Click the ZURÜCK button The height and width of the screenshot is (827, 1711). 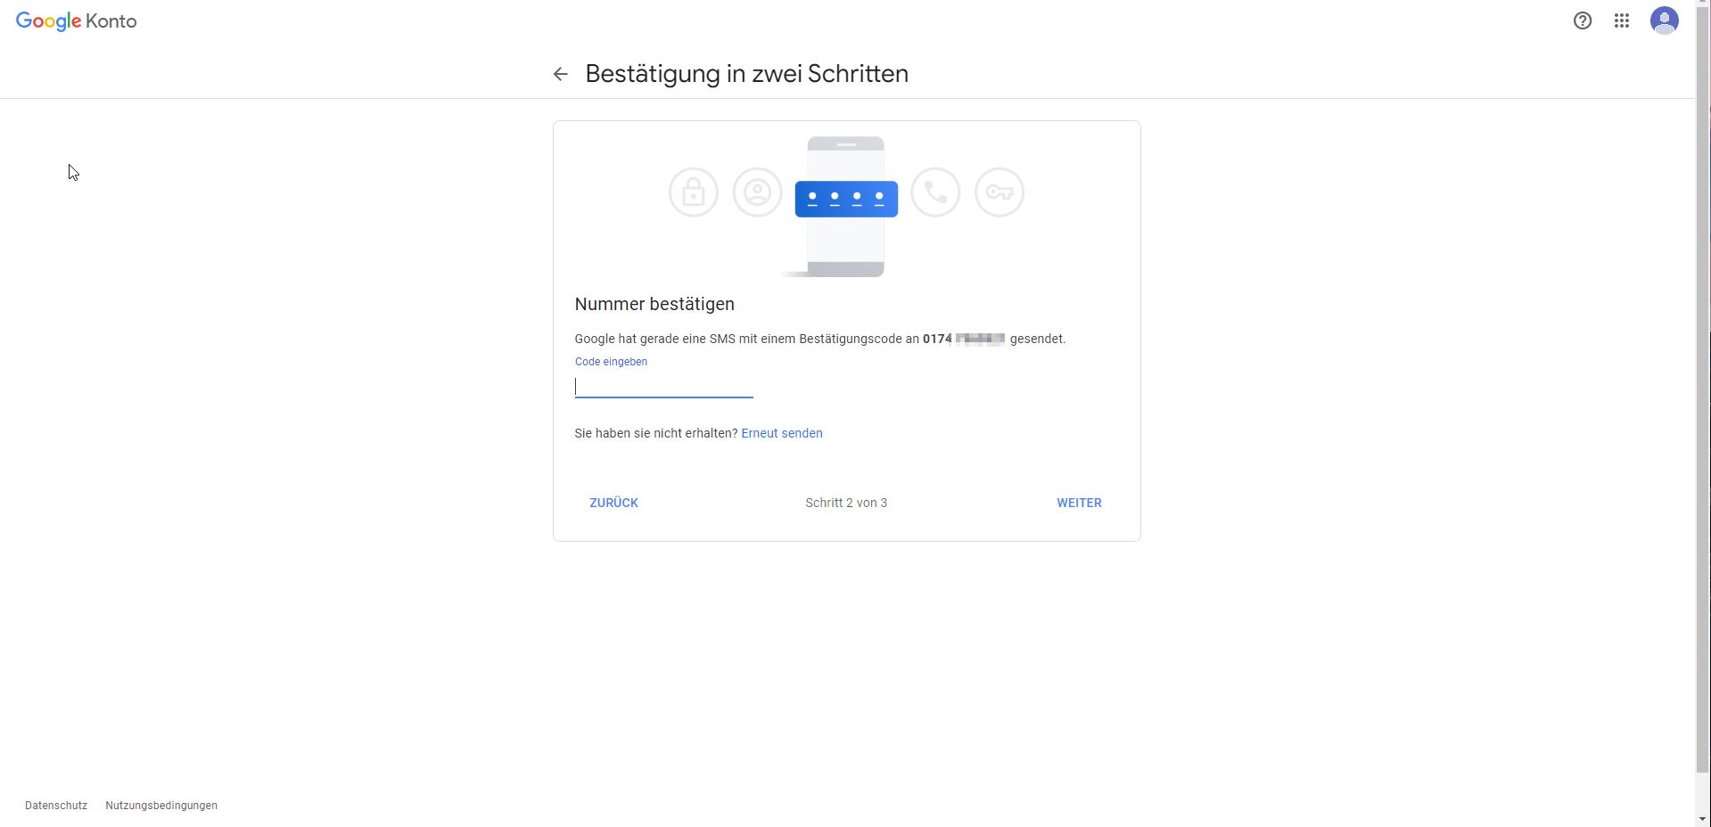[x=614, y=503]
